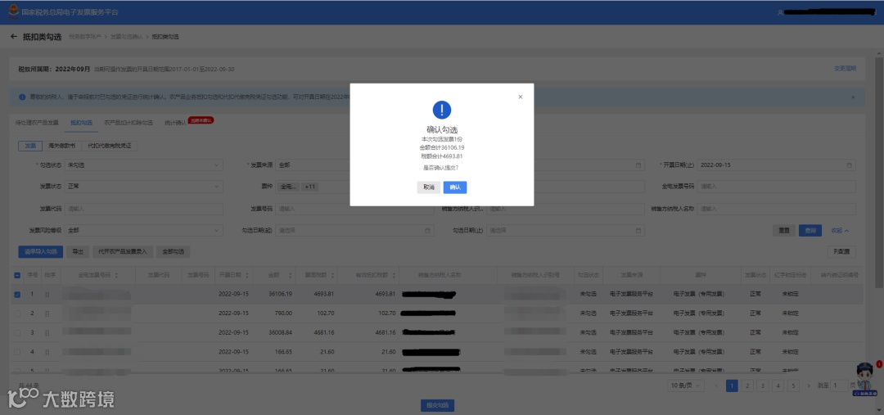Open the calendar icon for 勾选日期(止)

[x=638, y=230]
